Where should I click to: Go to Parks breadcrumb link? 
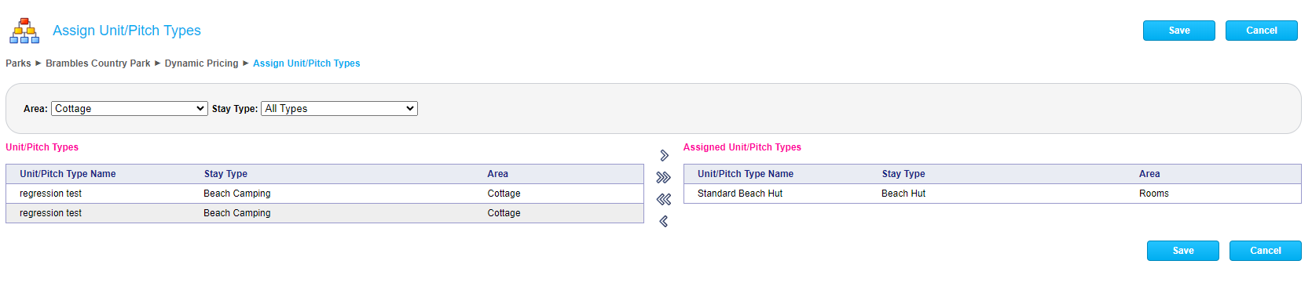(18, 63)
